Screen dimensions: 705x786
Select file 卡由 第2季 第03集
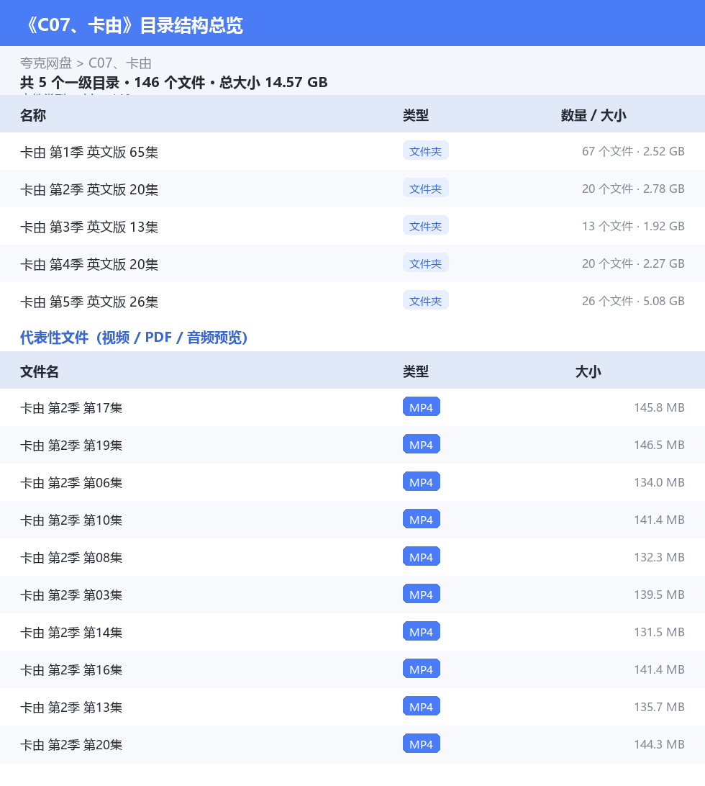pyautogui.click(x=71, y=595)
